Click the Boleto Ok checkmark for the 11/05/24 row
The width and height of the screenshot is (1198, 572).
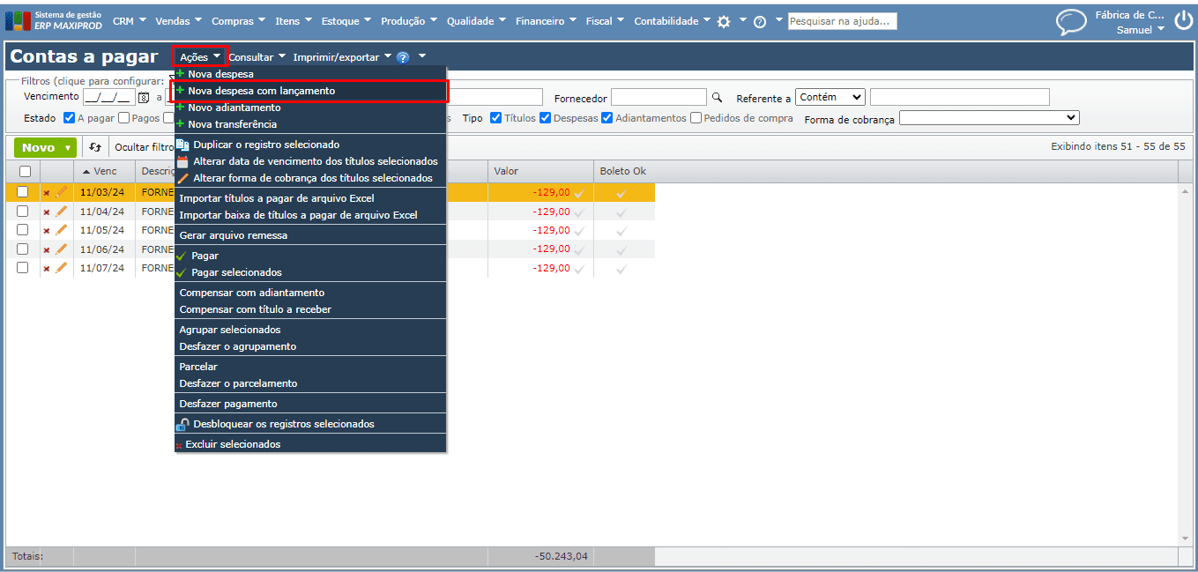(621, 231)
